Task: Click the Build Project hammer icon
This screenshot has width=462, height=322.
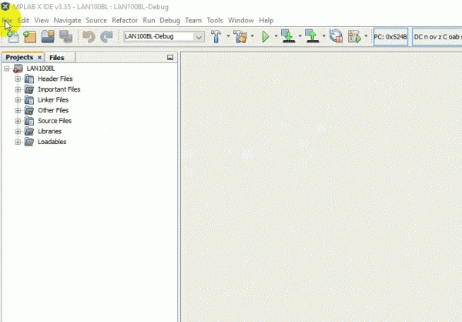Action: 216,36
